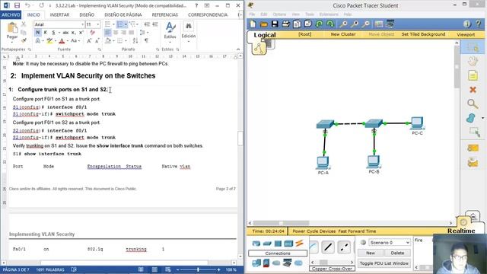The height and width of the screenshot is (274, 487).
Task: Switch to the REFERENCIAS ribbon tab
Action: 164,14
